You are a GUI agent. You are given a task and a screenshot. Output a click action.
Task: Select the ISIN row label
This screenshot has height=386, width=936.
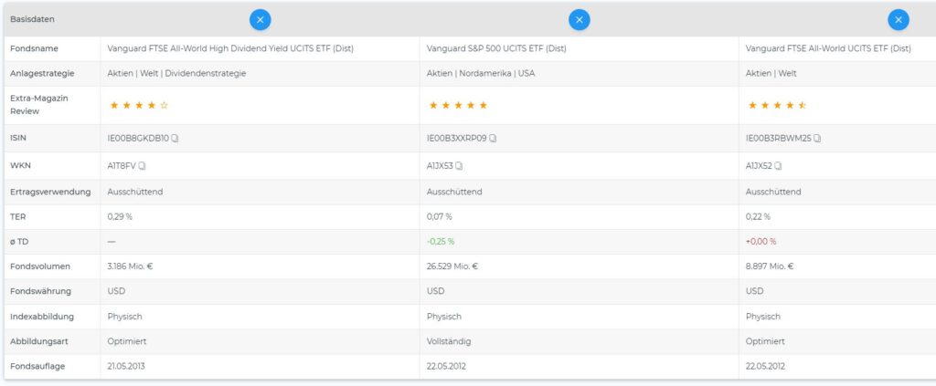point(18,138)
